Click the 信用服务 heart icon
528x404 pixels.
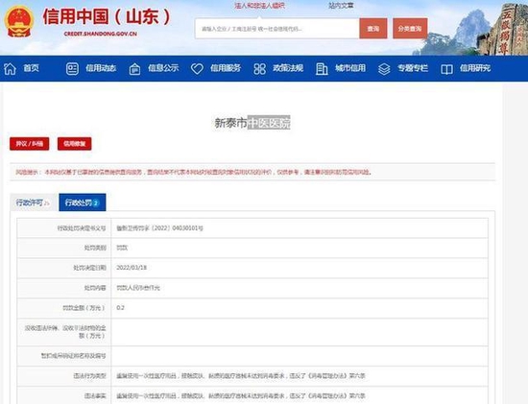[x=197, y=69]
